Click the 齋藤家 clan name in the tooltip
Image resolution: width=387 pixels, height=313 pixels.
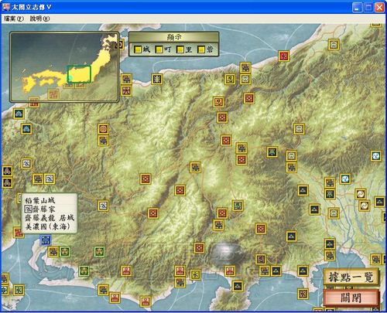43,209
